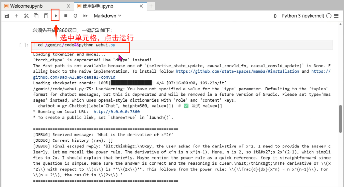Open the Markdown cell type dropdown
344x187 pixels.
(x=108, y=16)
